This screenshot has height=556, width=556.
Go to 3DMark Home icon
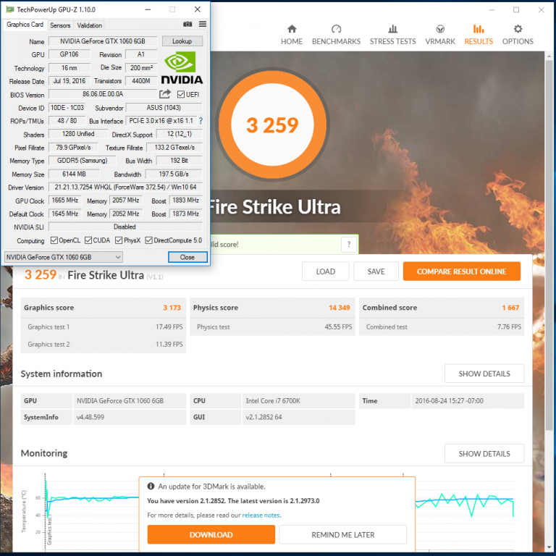(x=292, y=29)
